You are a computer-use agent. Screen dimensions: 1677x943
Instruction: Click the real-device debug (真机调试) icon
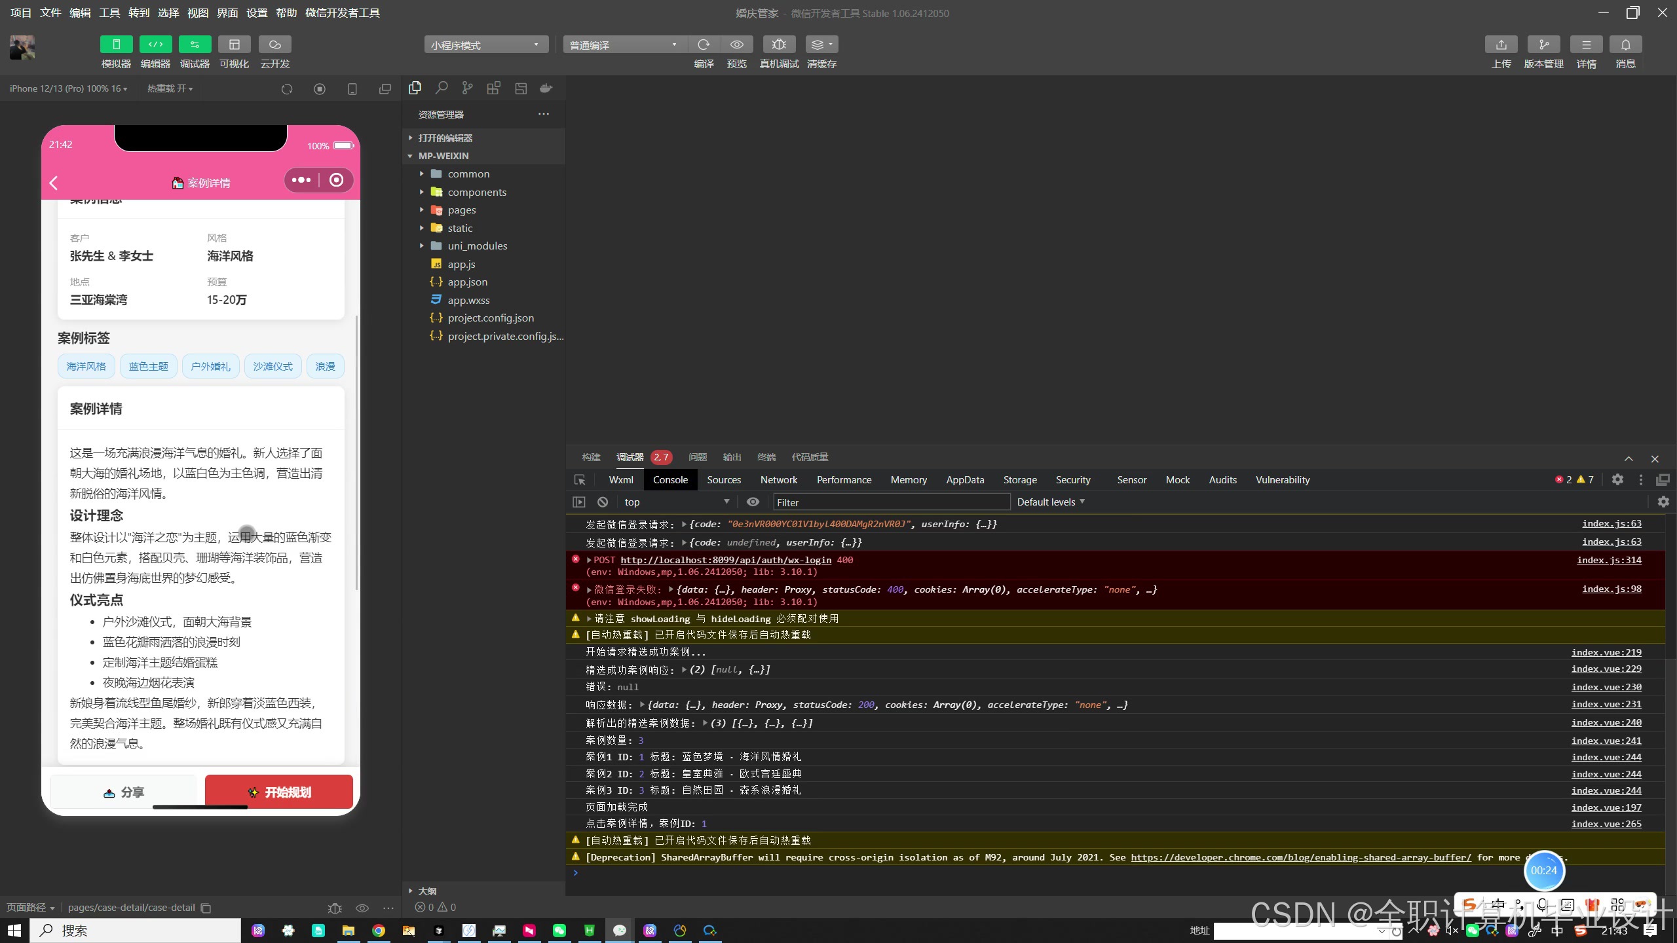(779, 45)
